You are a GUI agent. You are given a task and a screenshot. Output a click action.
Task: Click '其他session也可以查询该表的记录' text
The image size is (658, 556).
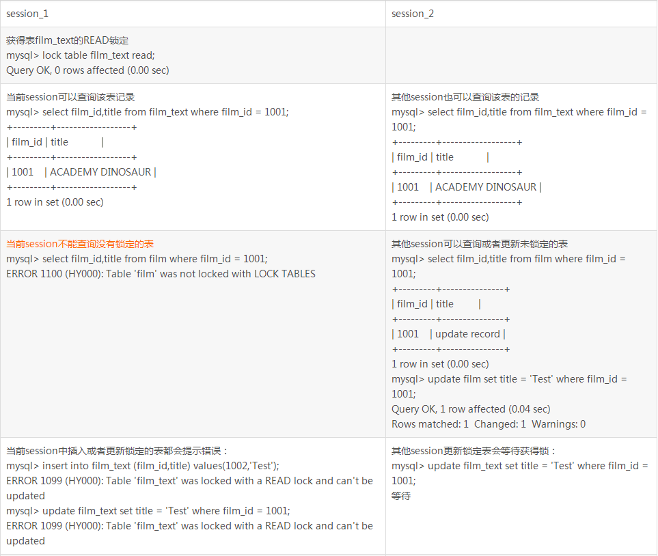tap(465, 97)
